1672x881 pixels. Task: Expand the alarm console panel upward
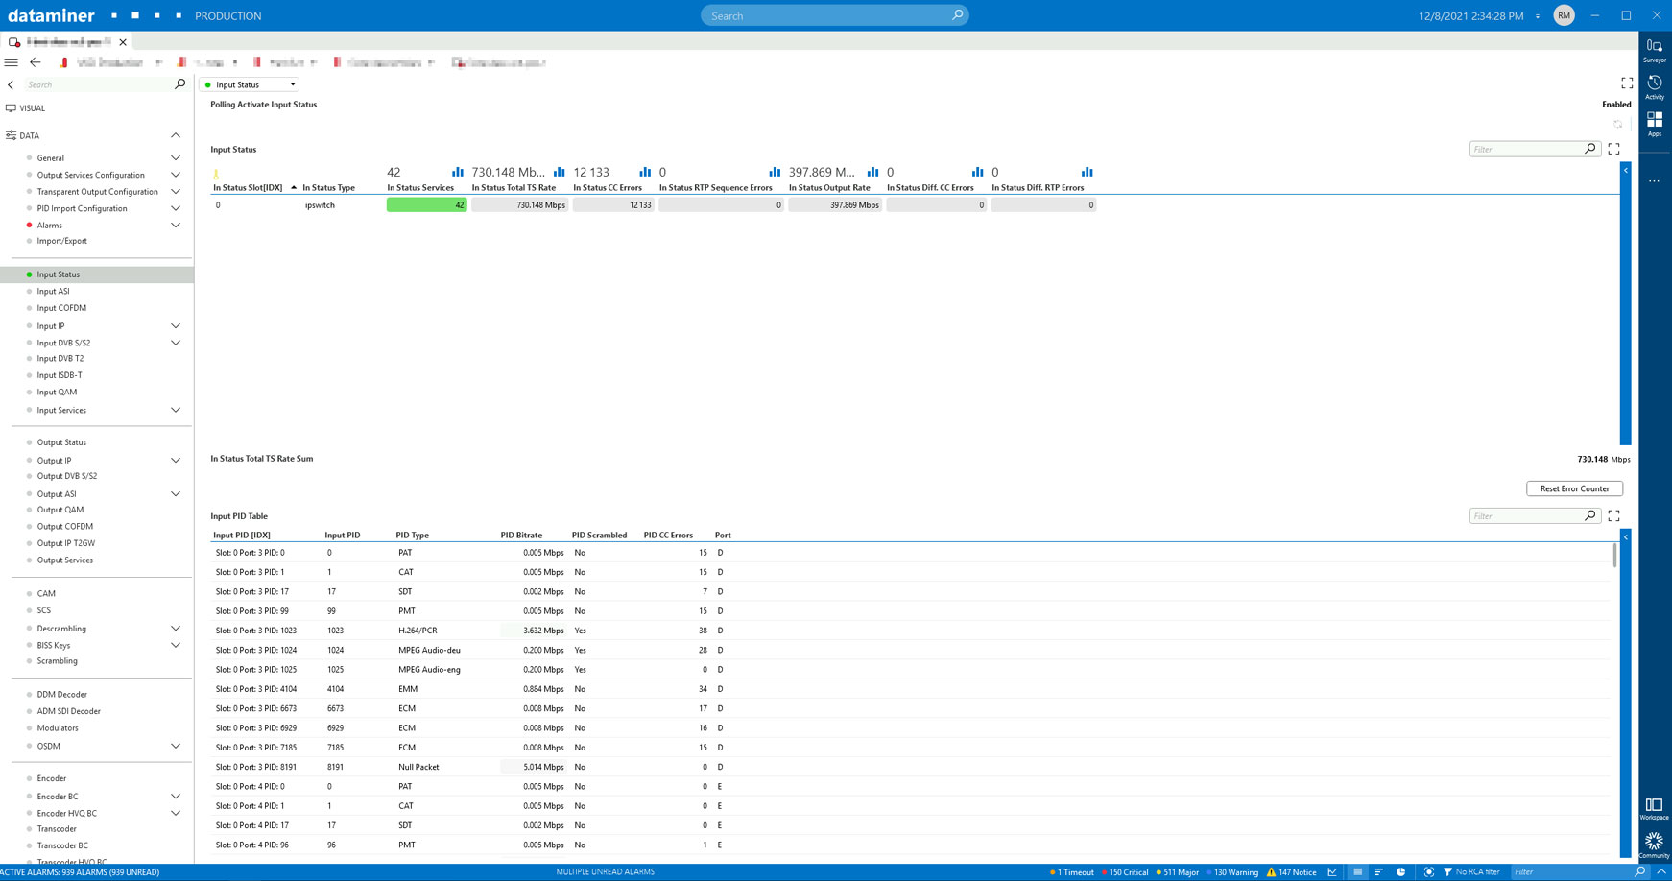click(1661, 872)
